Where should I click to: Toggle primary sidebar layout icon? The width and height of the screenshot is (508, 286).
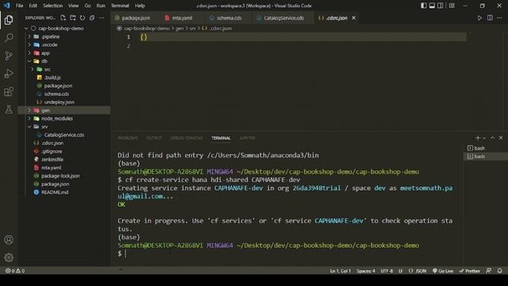pos(424,6)
